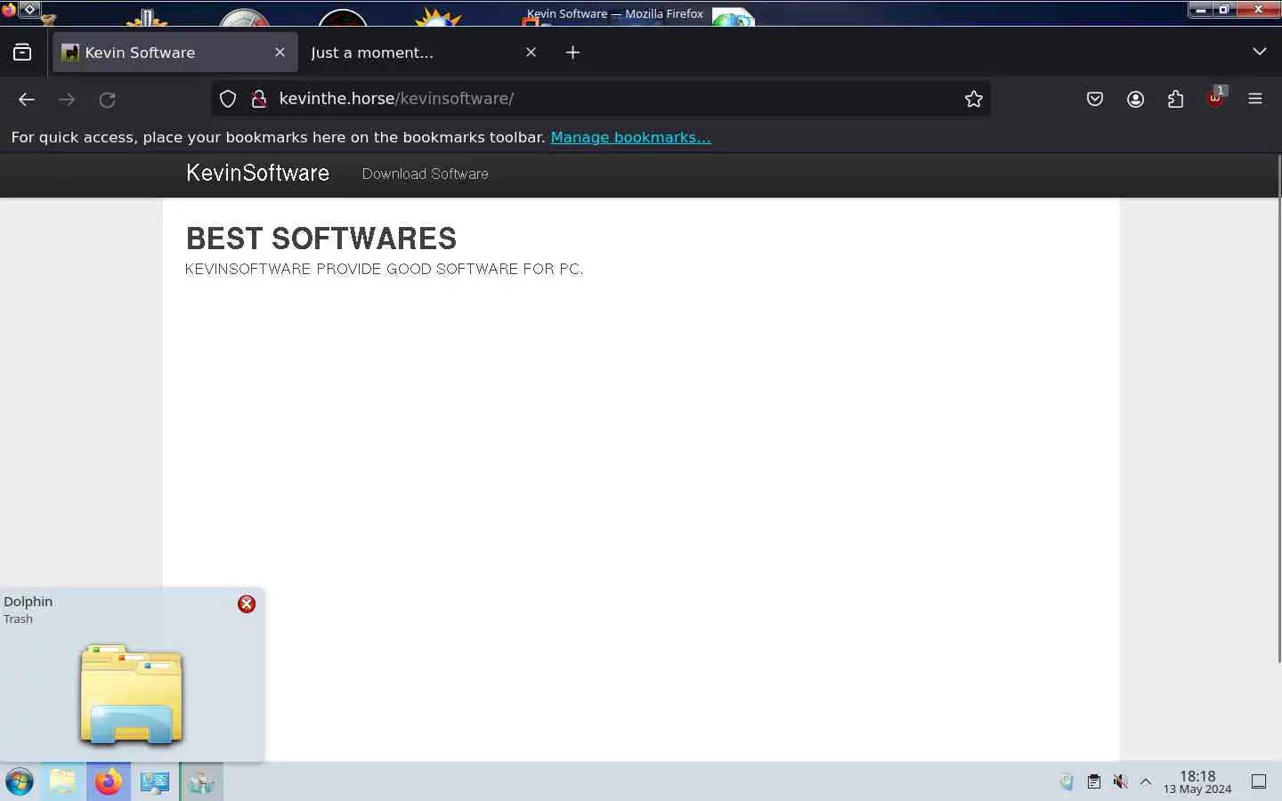Toggle the muted volume tray icon
This screenshot has width=1282, height=801.
[x=1120, y=782]
